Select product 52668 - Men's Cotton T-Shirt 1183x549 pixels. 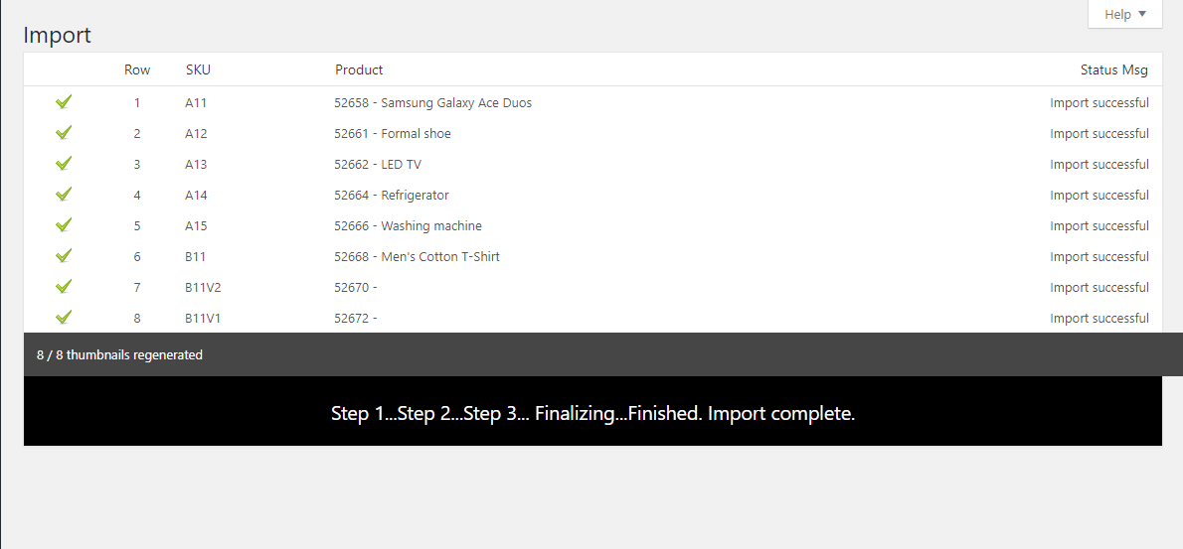click(418, 257)
